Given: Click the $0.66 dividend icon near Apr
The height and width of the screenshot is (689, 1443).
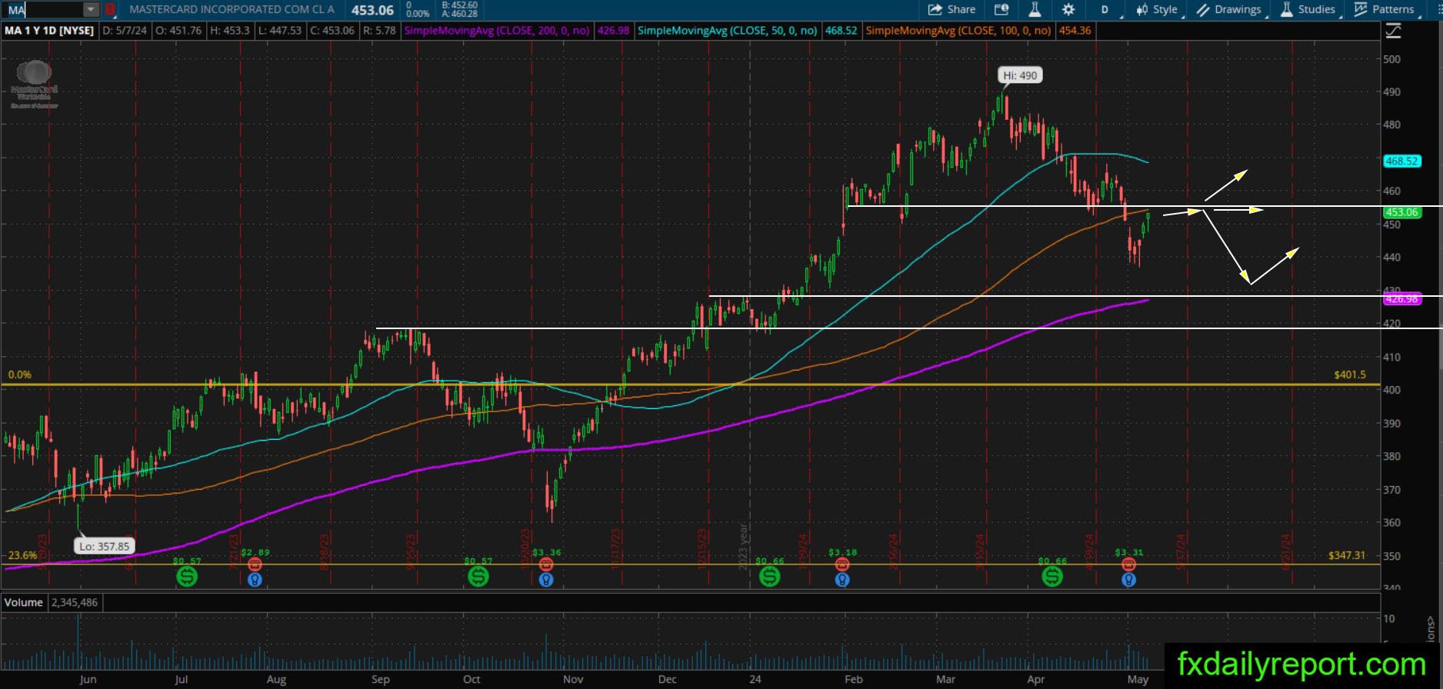Looking at the screenshot, I should pos(1052,575).
